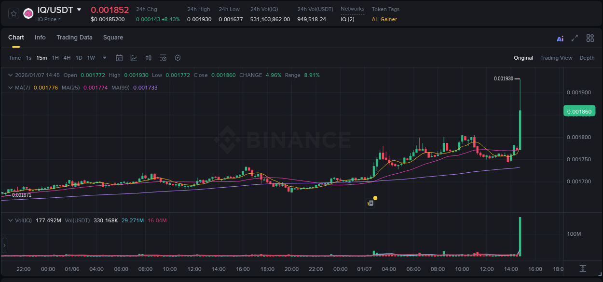Click the hexagon chart settings icon
Screen dimensions: 603x282
pos(178,58)
